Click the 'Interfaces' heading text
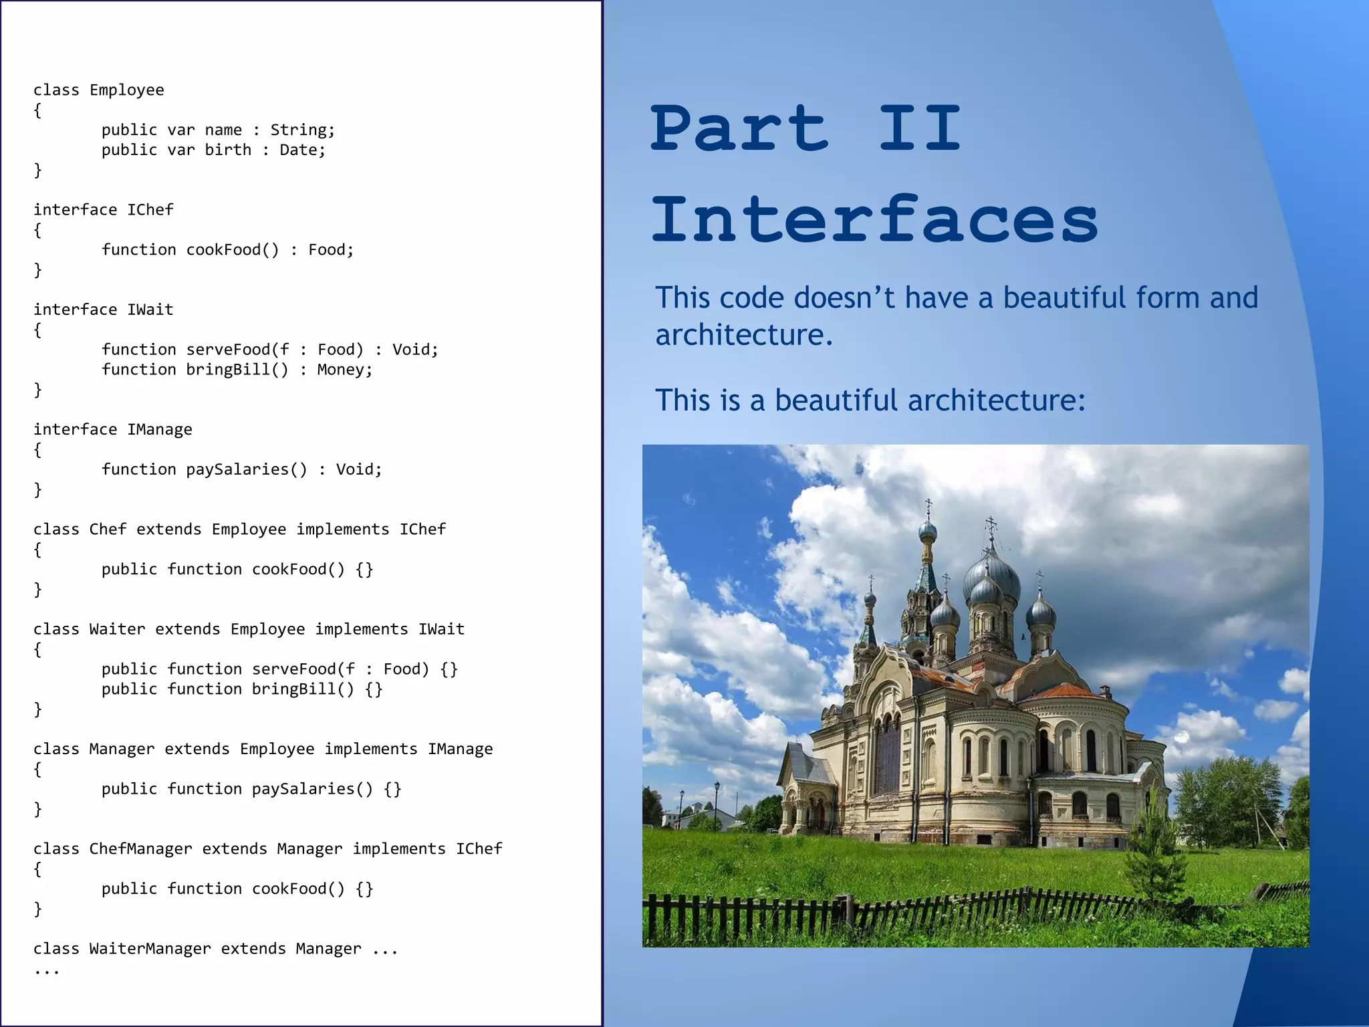The image size is (1369, 1027). click(x=875, y=219)
